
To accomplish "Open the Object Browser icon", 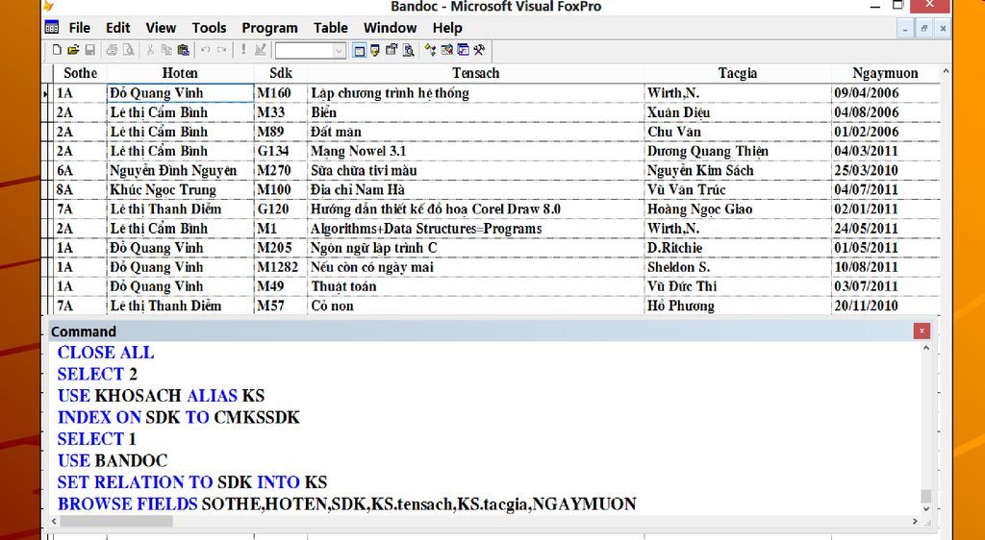I will tap(446, 50).
